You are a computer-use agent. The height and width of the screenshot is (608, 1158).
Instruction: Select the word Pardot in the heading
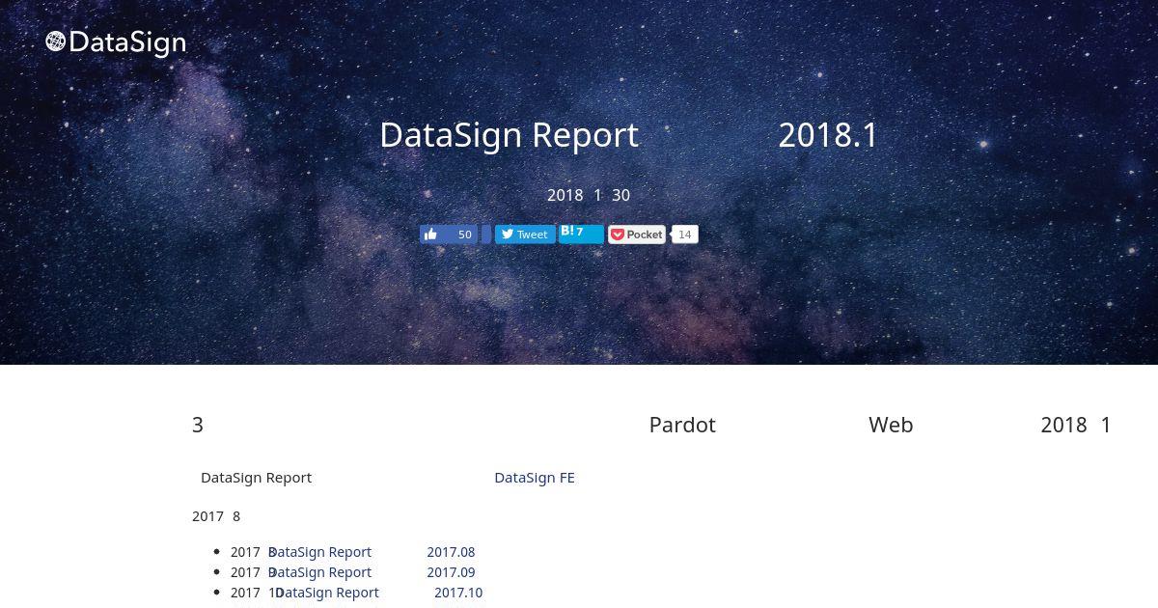coord(682,425)
